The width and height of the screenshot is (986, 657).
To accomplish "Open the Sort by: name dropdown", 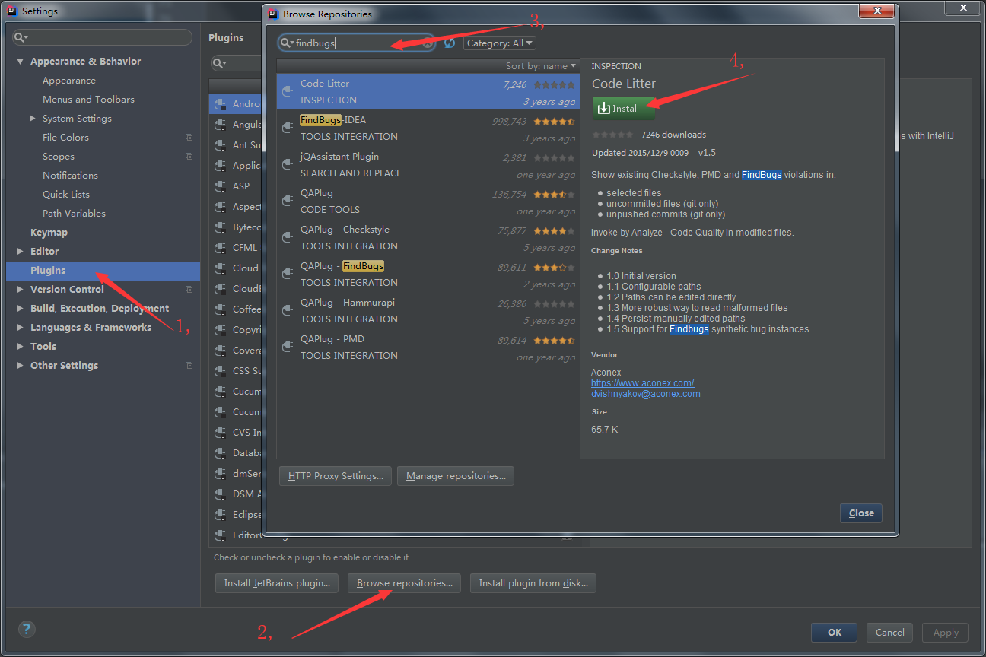I will click(541, 66).
